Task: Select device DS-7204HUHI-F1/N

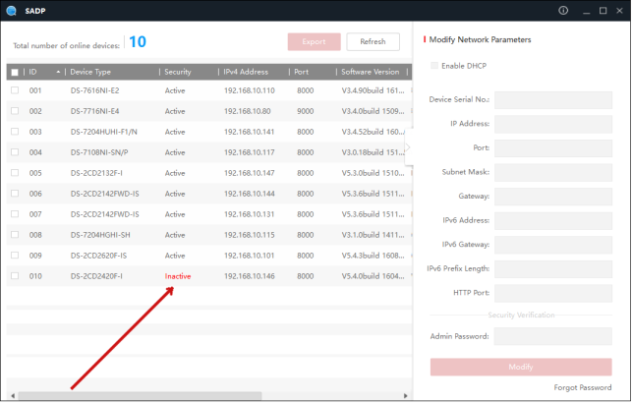Action: [103, 132]
